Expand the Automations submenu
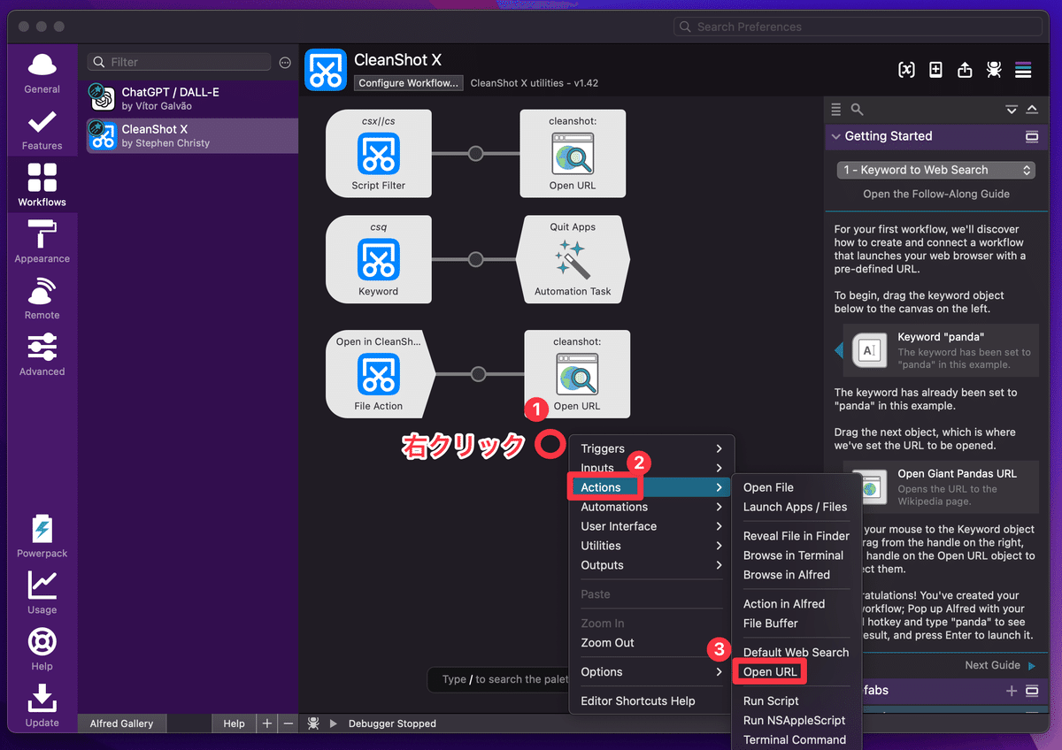The image size is (1062, 750). [651, 507]
